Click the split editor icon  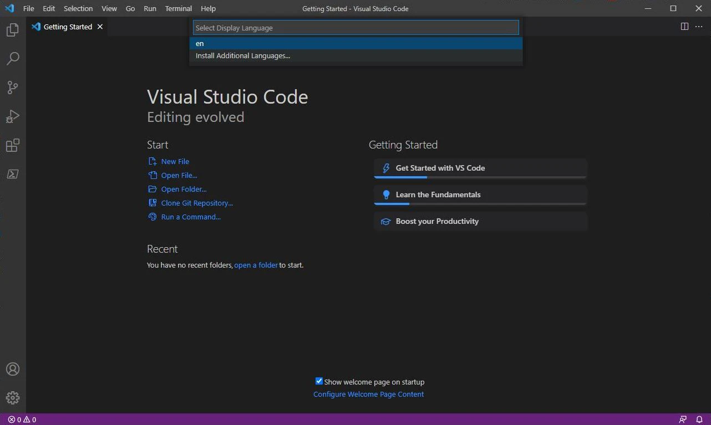point(684,27)
